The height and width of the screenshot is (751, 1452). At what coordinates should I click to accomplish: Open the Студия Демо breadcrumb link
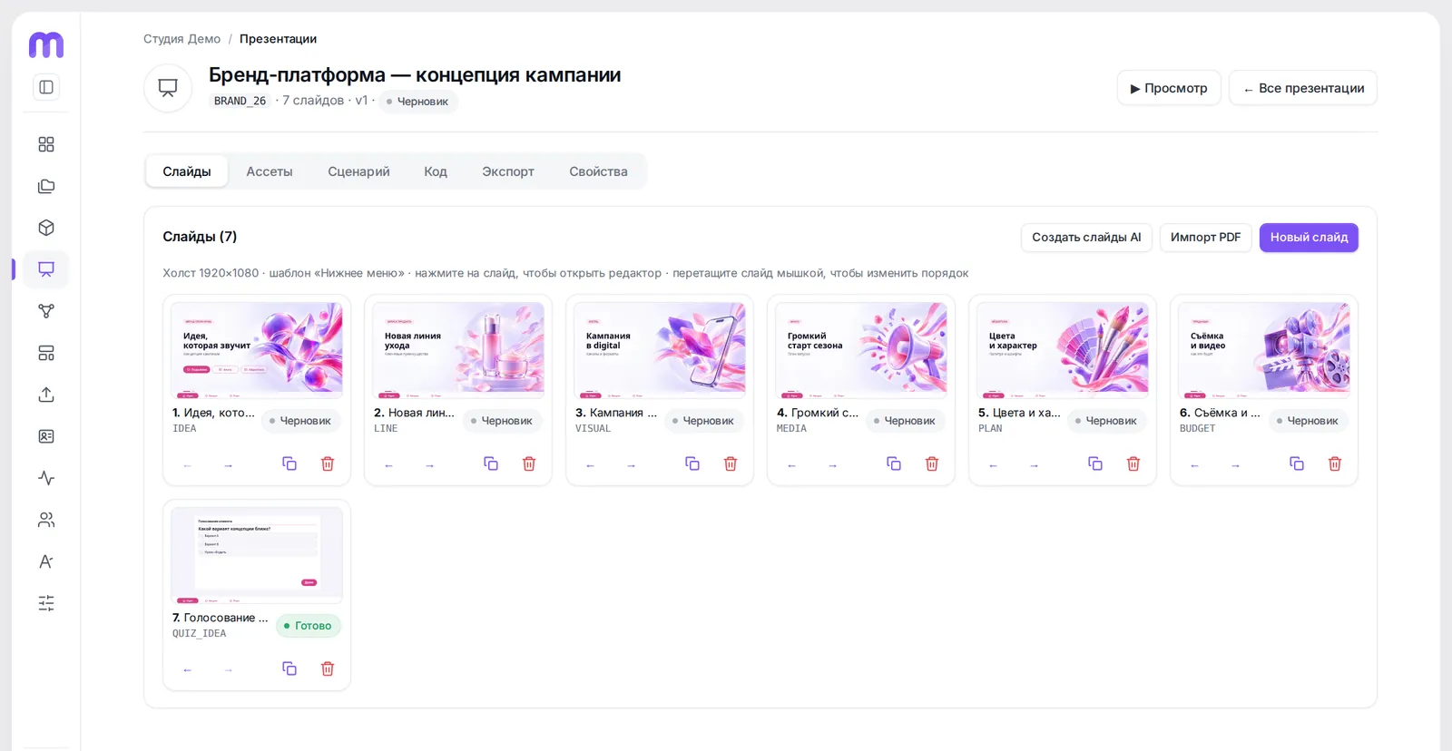(181, 39)
